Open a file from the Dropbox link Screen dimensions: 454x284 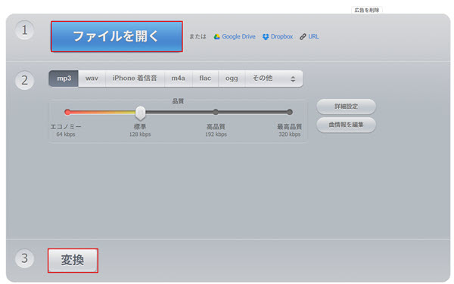pos(281,37)
